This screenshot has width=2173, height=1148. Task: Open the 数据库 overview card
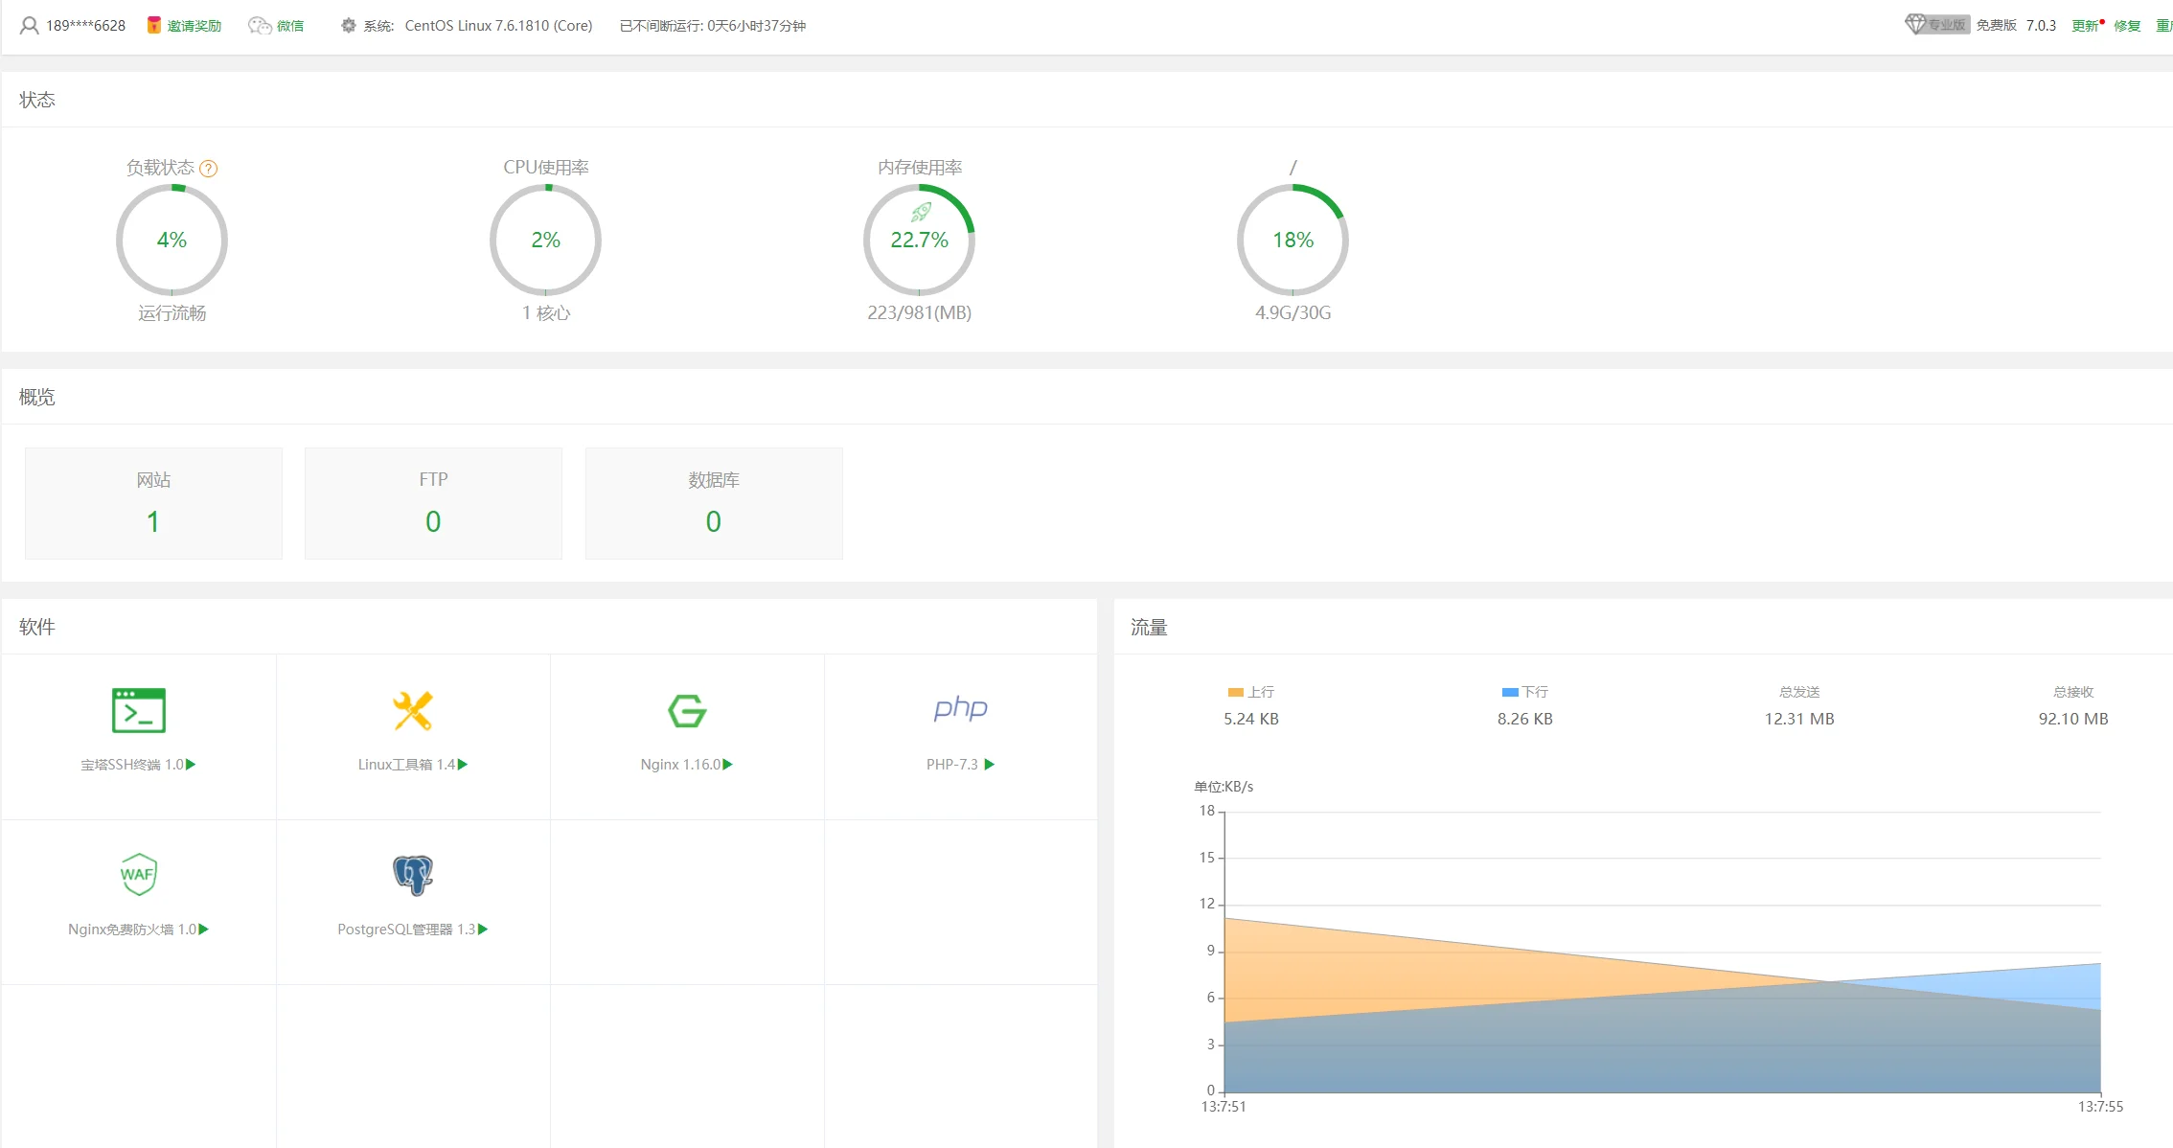coord(714,503)
